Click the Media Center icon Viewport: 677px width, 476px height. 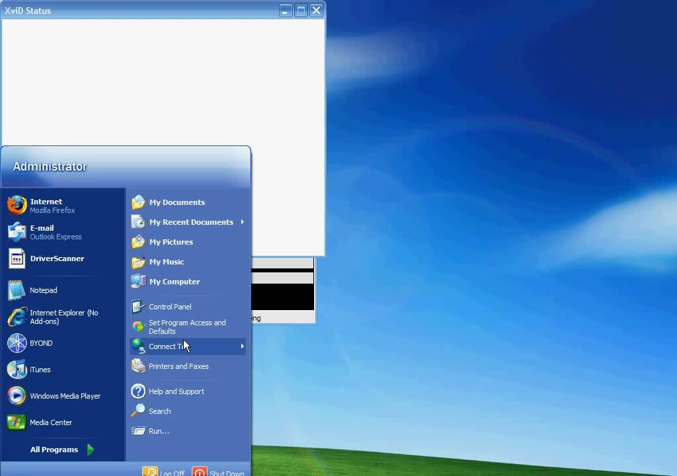[x=17, y=422]
